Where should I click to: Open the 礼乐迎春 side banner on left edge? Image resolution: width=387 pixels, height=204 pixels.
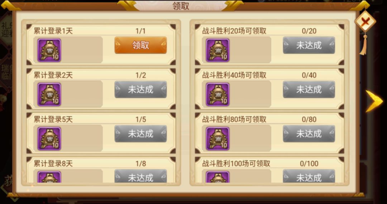6,30
